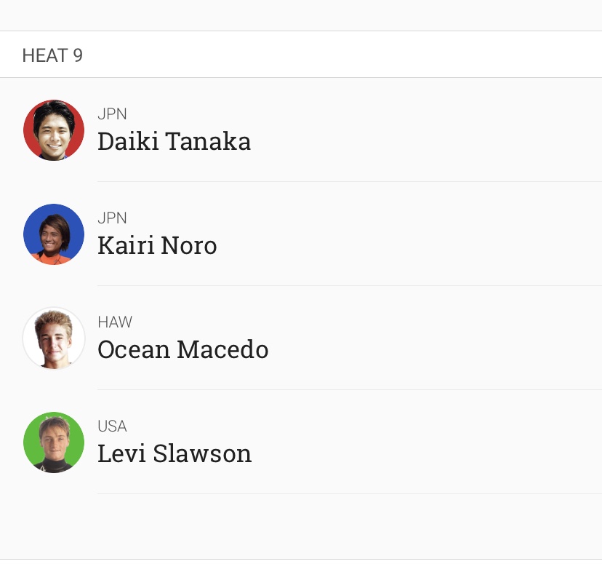Select the HAW country code

pos(115,322)
